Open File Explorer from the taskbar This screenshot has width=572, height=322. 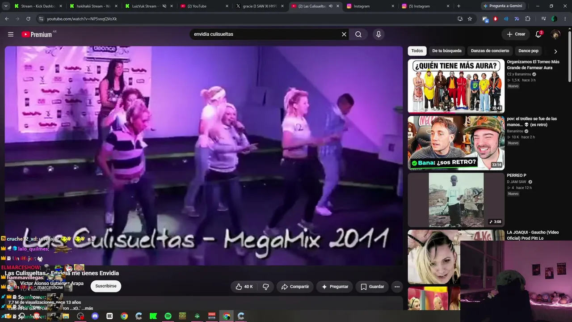click(x=66, y=316)
